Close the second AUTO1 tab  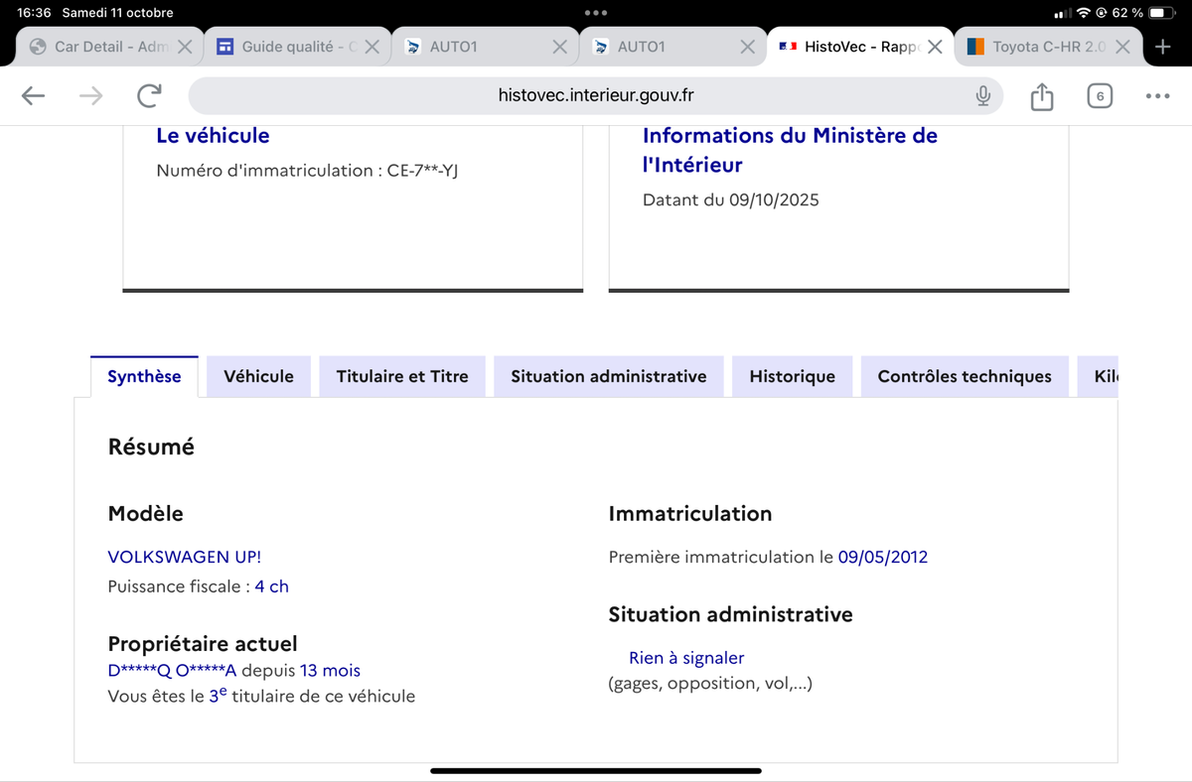[x=747, y=47]
